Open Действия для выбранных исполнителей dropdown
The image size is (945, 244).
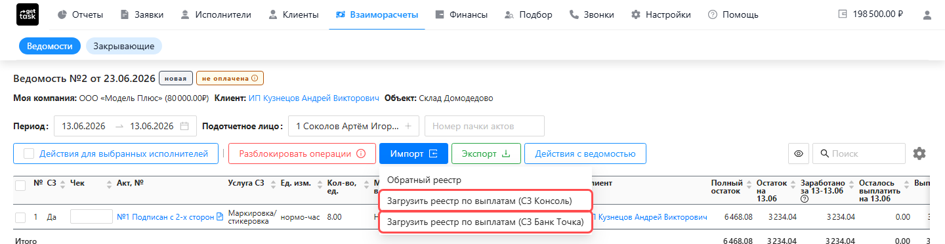click(115, 154)
